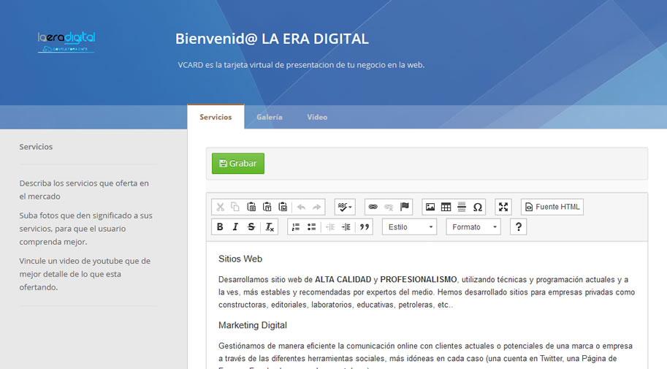The image size is (667, 369).
Task: Toggle bold formatting in the editor
Action: pos(220,227)
